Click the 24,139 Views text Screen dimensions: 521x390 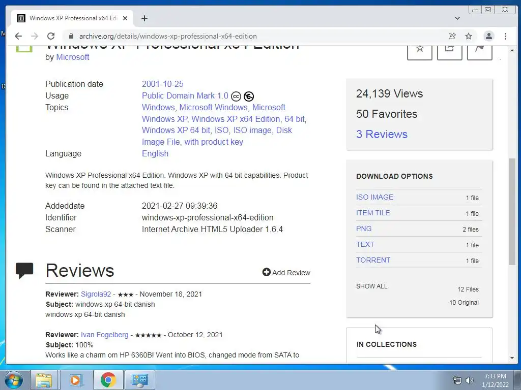(389, 94)
